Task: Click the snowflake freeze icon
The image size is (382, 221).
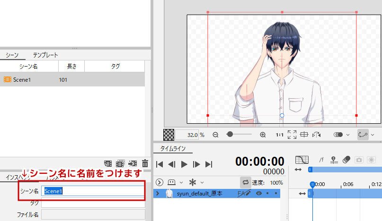Action: pyautogui.click(x=193, y=182)
